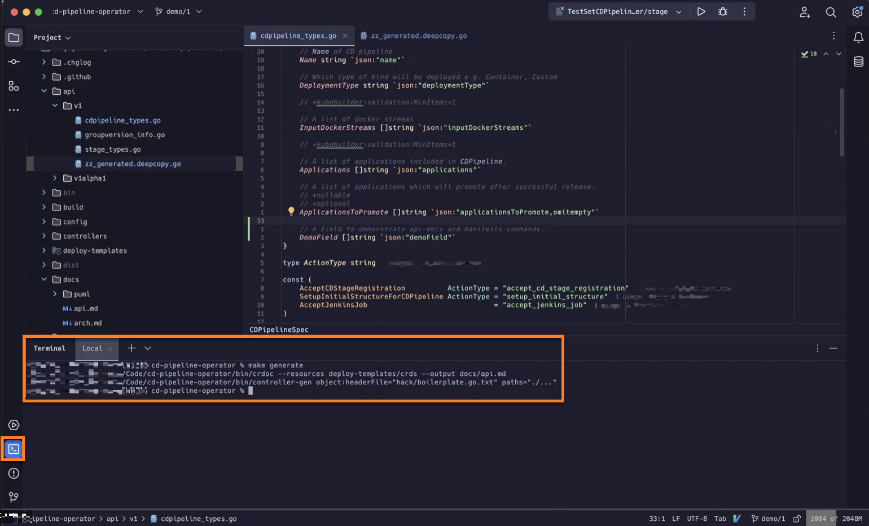The image size is (869, 526).
Task: Select the Local terminal tab
Action: click(x=93, y=348)
